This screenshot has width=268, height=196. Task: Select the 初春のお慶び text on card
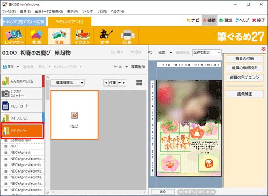(x=175, y=143)
